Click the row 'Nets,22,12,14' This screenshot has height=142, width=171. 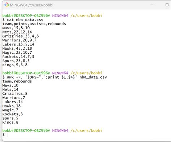17,32
